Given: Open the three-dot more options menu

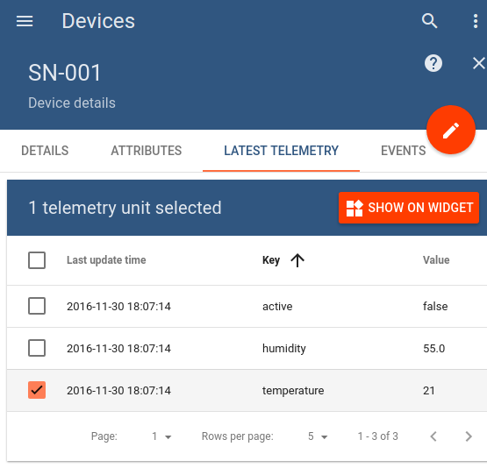Looking at the screenshot, I should 476,21.
